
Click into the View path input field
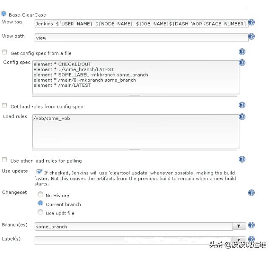pyautogui.click(x=141, y=38)
